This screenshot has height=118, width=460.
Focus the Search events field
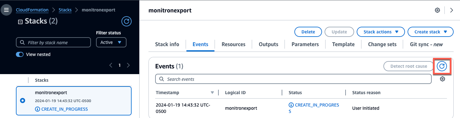point(293,79)
